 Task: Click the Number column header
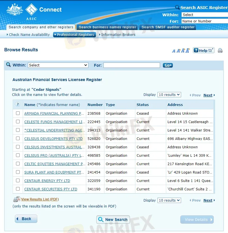(95, 105)
